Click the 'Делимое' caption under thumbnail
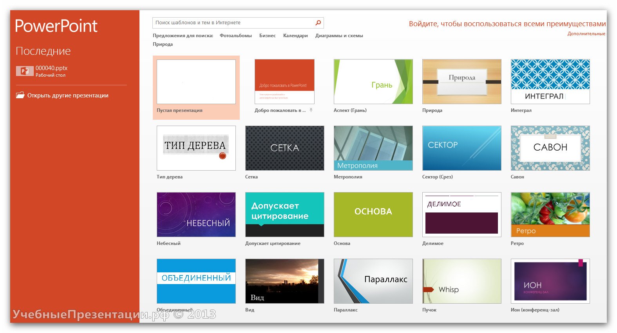This screenshot has width=617, height=333. pyautogui.click(x=433, y=243)
